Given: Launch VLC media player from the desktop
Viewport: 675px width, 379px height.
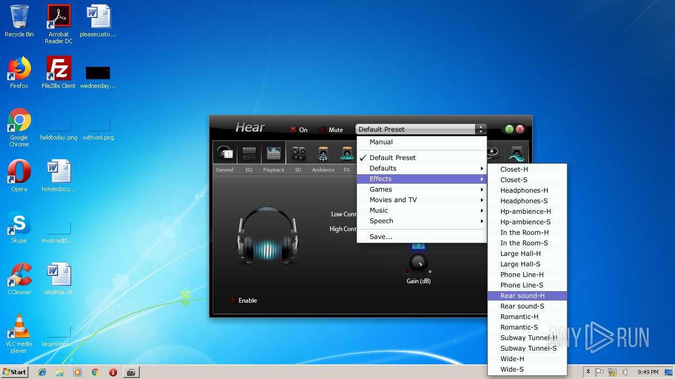Looking at the screenshot, I should coord(19,334).
